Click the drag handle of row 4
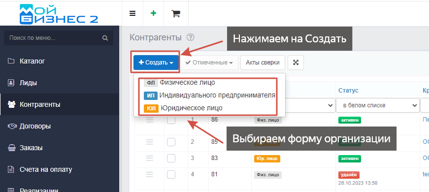 (x=149, y=174)
